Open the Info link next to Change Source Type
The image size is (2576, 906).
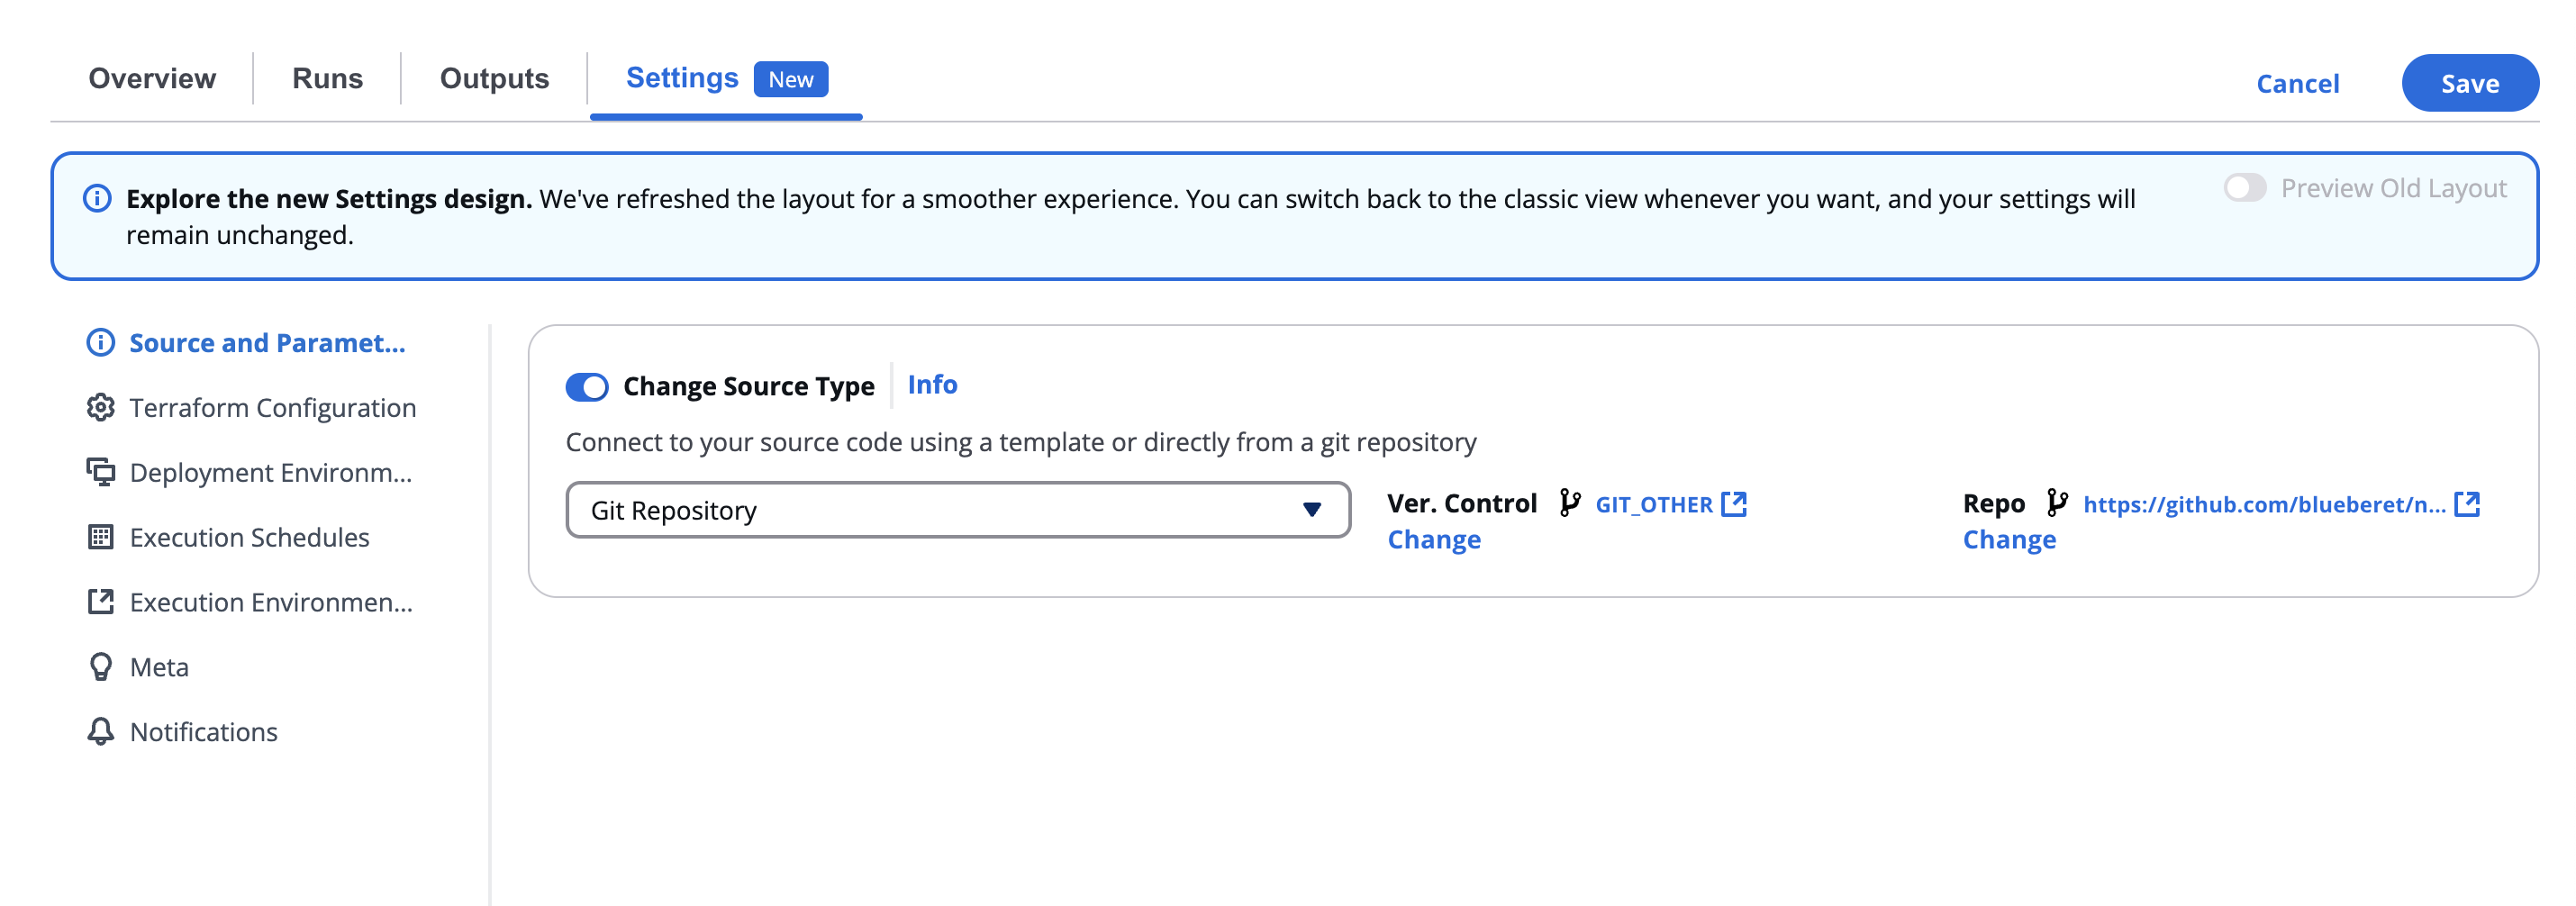pos(931,385)
